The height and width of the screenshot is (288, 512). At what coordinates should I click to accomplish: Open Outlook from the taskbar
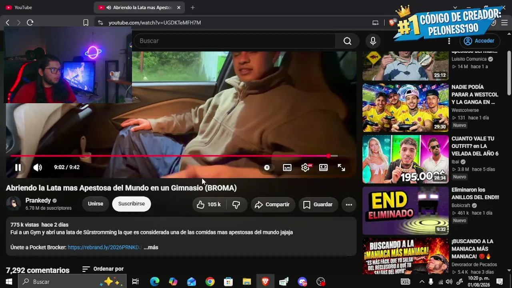click(x=192, y=282)
